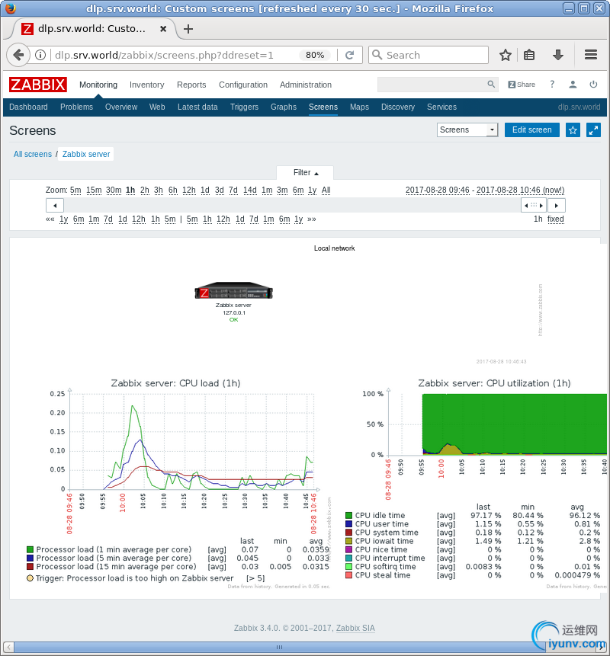
Task: Open the Monitoring menu
Action: click(x=98, y=85)
